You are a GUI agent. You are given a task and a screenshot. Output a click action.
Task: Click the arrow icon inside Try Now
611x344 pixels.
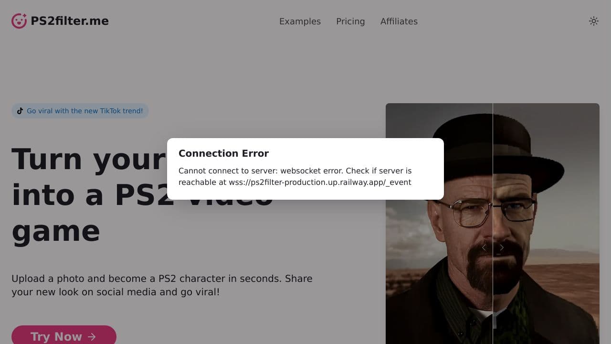(92, 337)
